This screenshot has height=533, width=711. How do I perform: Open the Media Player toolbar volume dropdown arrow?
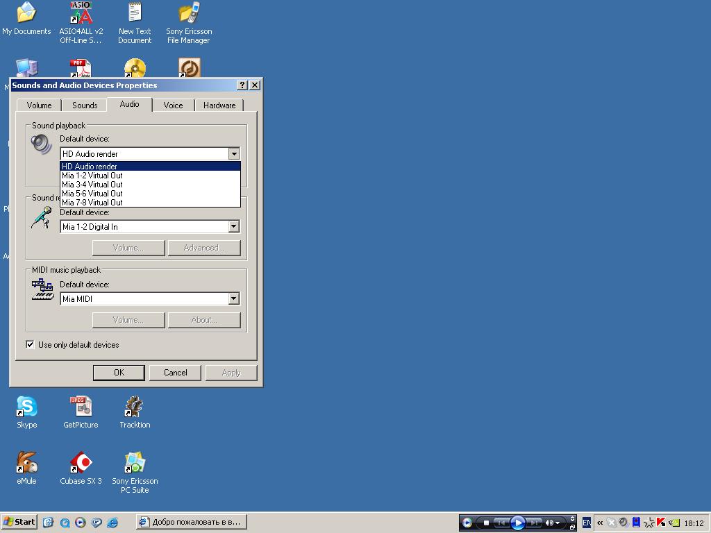558,523
